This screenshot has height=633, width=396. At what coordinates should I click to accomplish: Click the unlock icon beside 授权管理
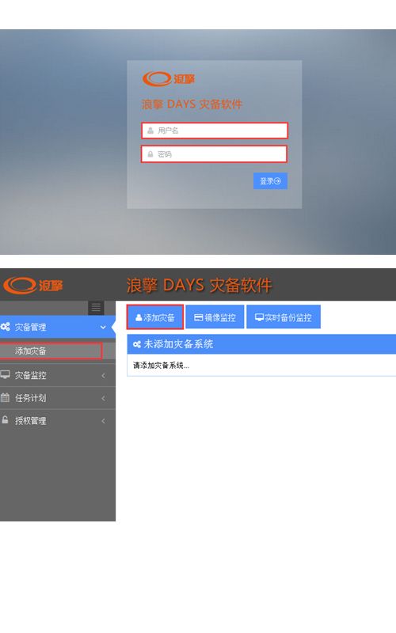(x=5, y=420)
